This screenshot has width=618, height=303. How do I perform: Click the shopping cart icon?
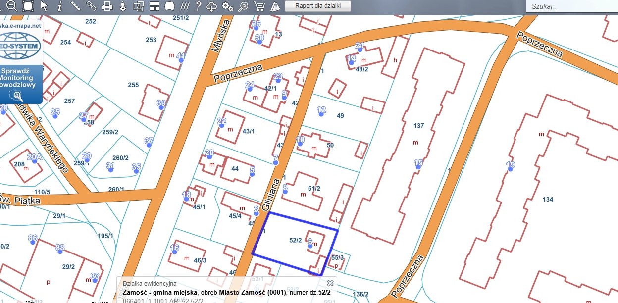[x=258, y=6]
